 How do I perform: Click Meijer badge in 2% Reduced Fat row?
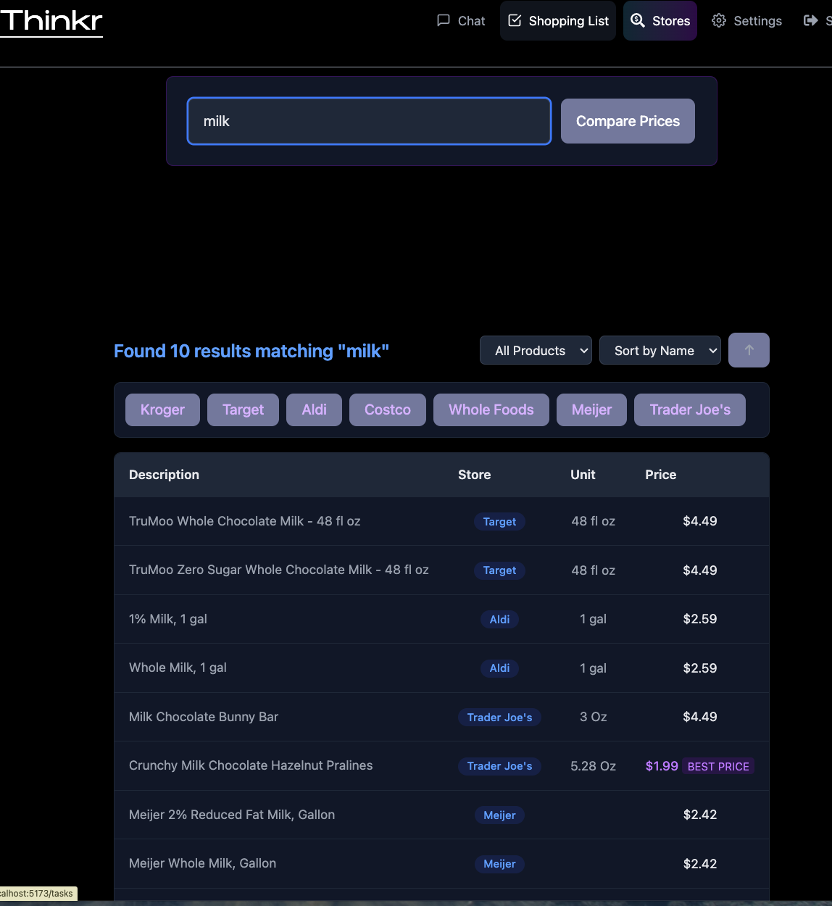(499, 815)
